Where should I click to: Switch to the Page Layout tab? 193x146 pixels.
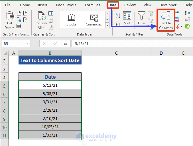[66, 5]
